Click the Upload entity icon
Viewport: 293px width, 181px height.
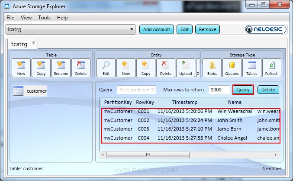185,68
